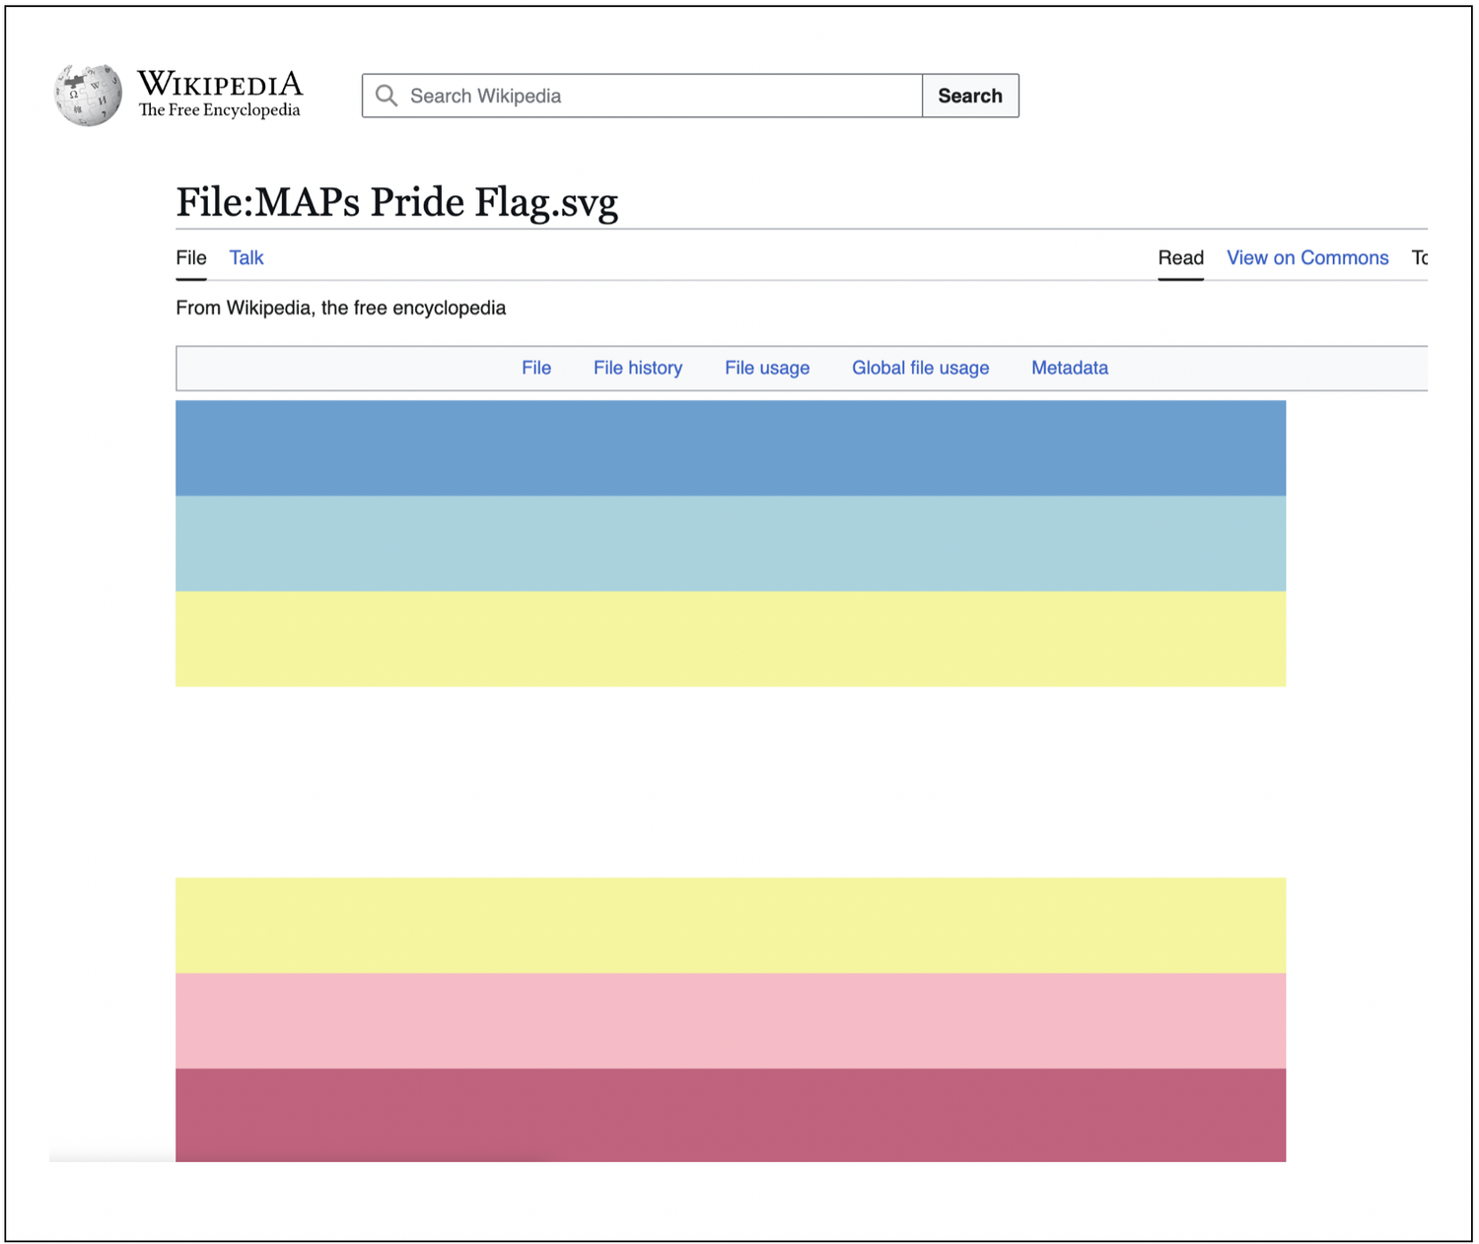The height and width of the screenshot is (1244, 1479).
Task: Open the View on Commons link
Action: coord(1307,257)
